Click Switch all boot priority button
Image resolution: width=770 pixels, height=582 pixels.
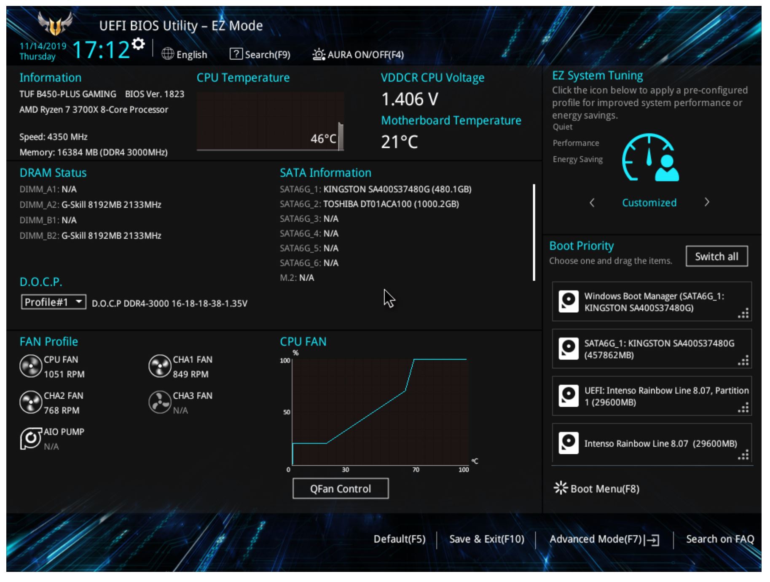tap(716, 256)
